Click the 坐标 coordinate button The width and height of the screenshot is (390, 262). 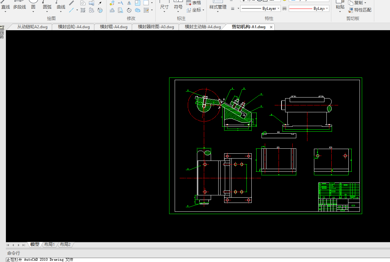(x=194, y=10)
